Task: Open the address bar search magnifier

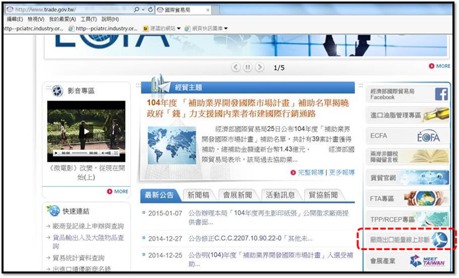Action: click(137, 9)
